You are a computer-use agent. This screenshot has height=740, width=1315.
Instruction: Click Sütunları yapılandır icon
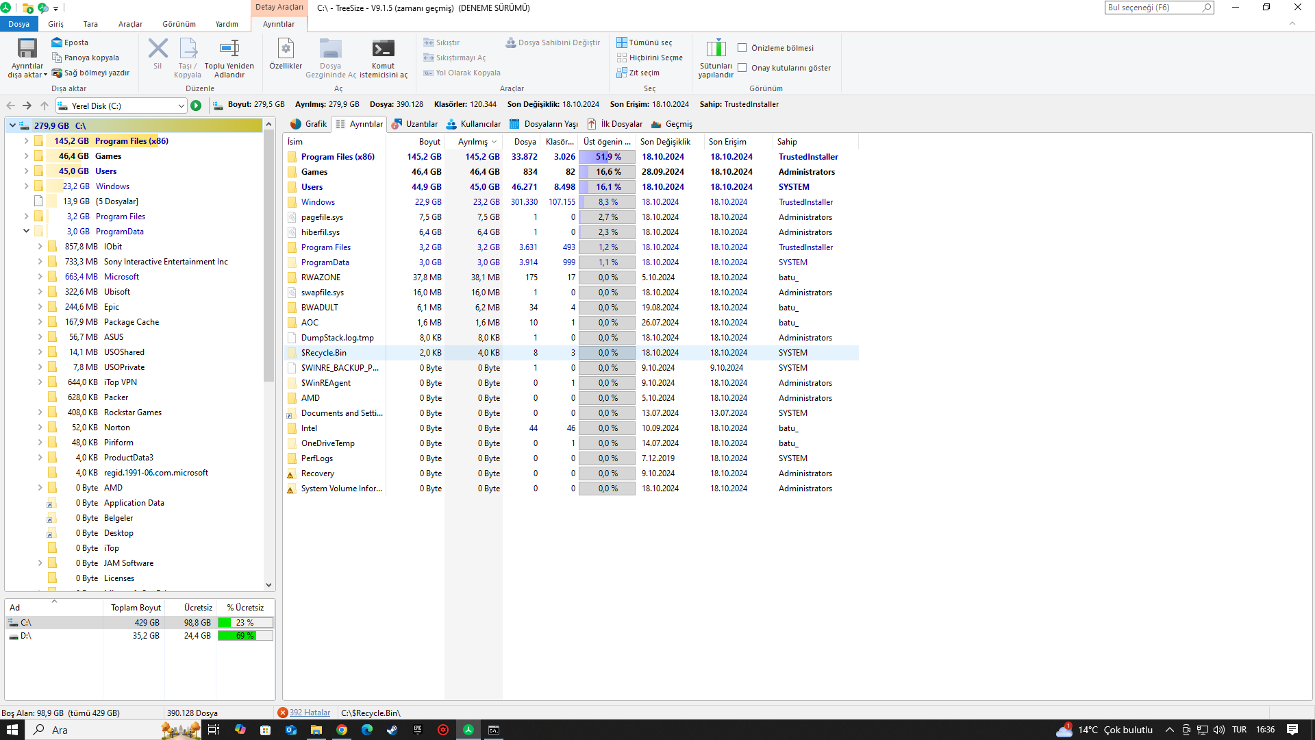click(x=716, y=49)
